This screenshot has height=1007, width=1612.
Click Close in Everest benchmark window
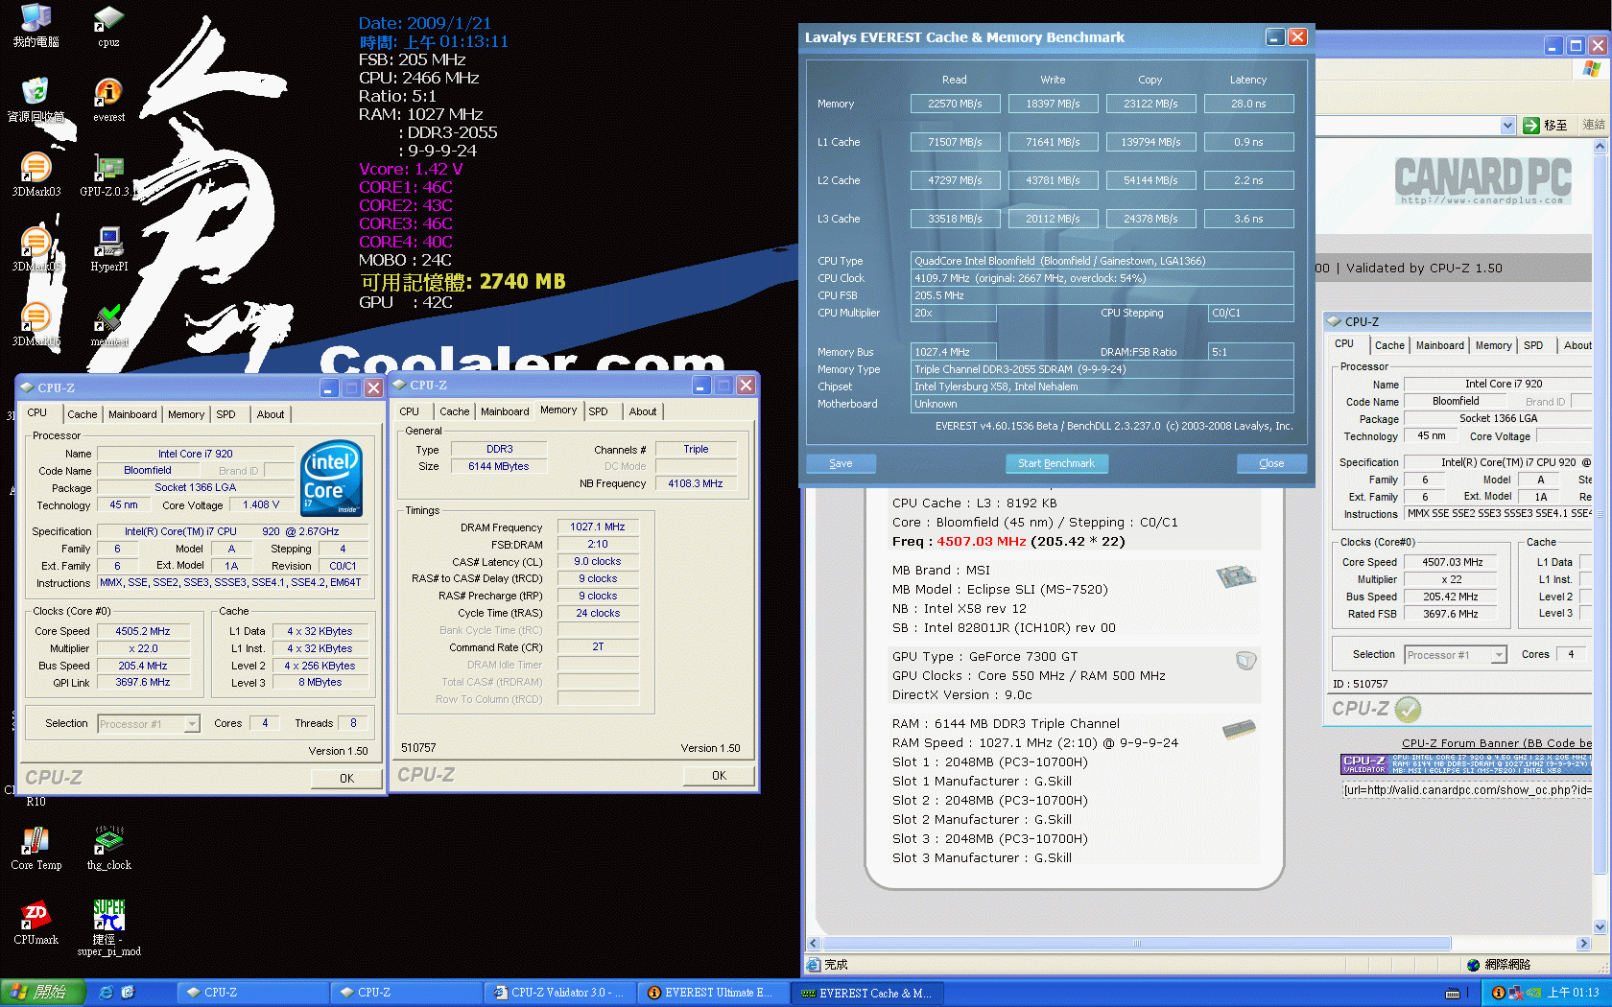(x=1271, y=463)
